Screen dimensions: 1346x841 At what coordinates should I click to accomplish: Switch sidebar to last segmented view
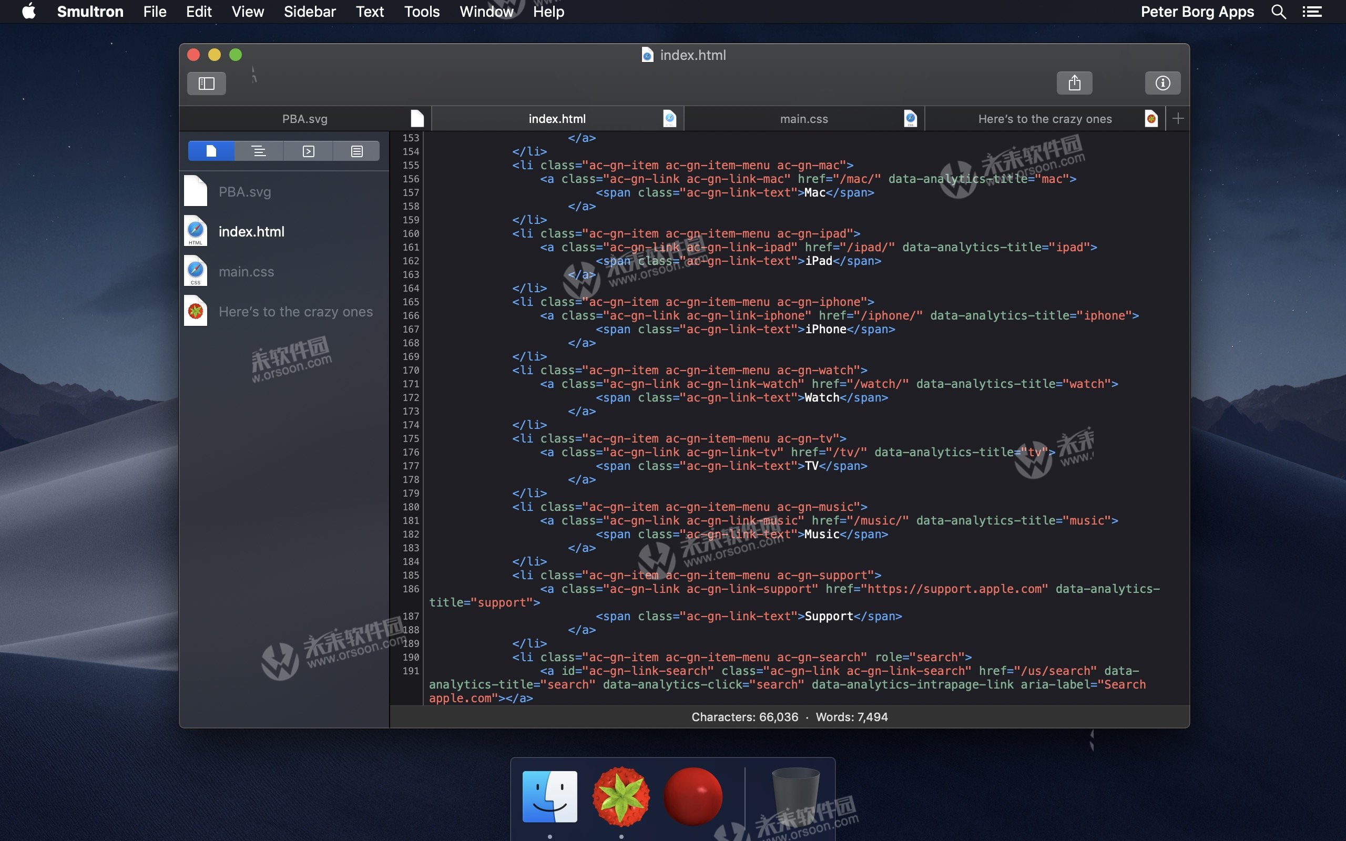[356, 151]
